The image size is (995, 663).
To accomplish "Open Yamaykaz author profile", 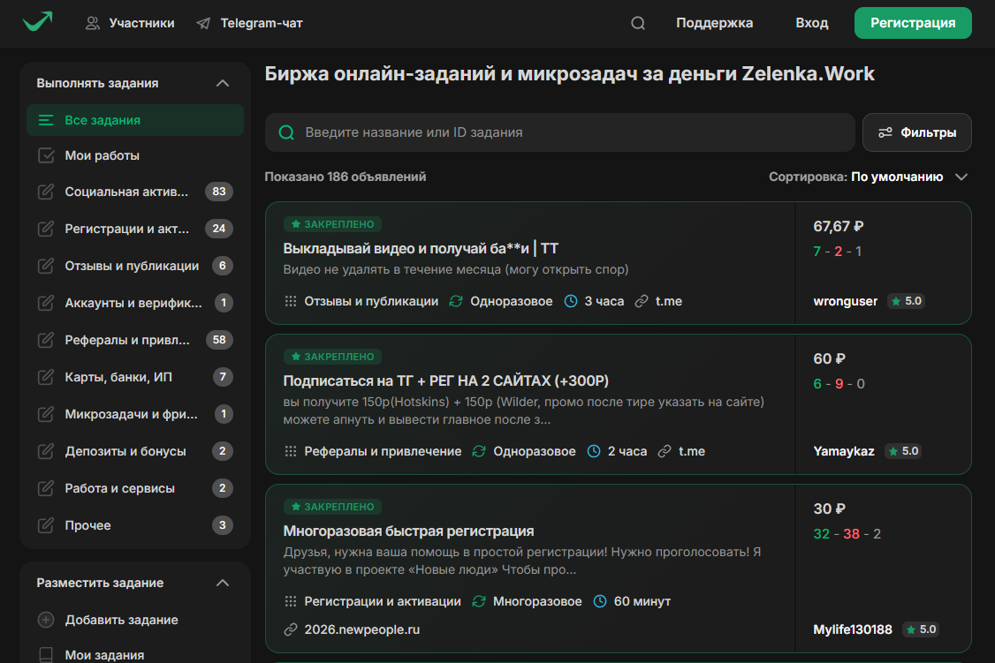I will [x=843, y=451].
